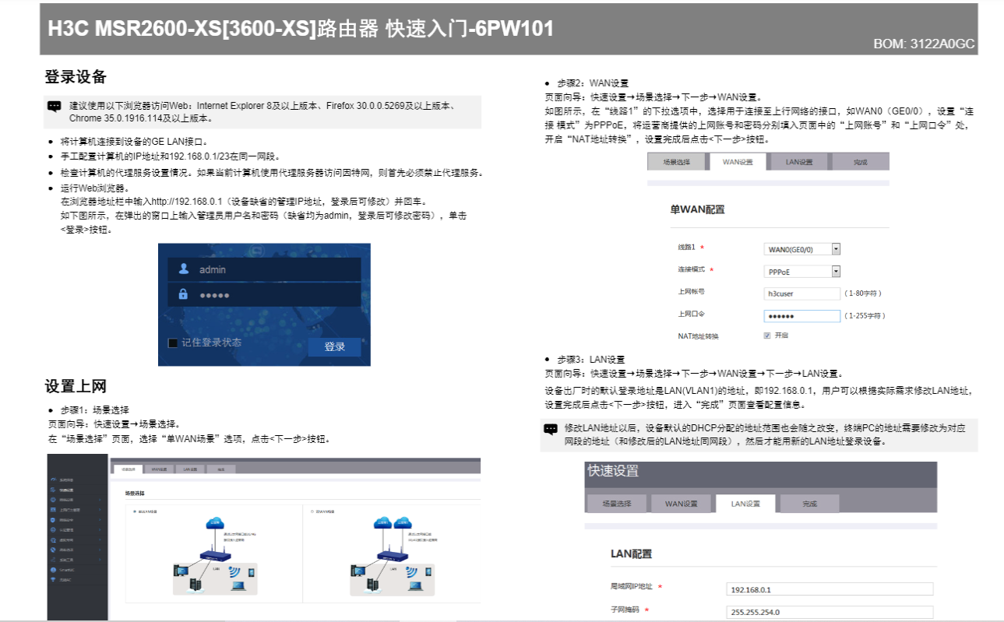Click the laptop icon in dual-WAN diagram
The width and height of the screenshot is (1004, 622).
click(x=415, y=586)
